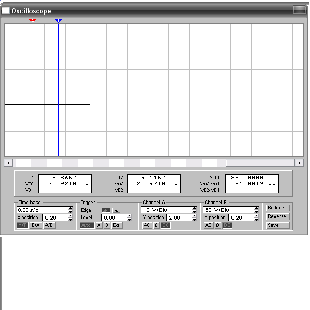Decrease trigger Level value
Viewport: 310px width, 310px height.
[x=130, y=219]
